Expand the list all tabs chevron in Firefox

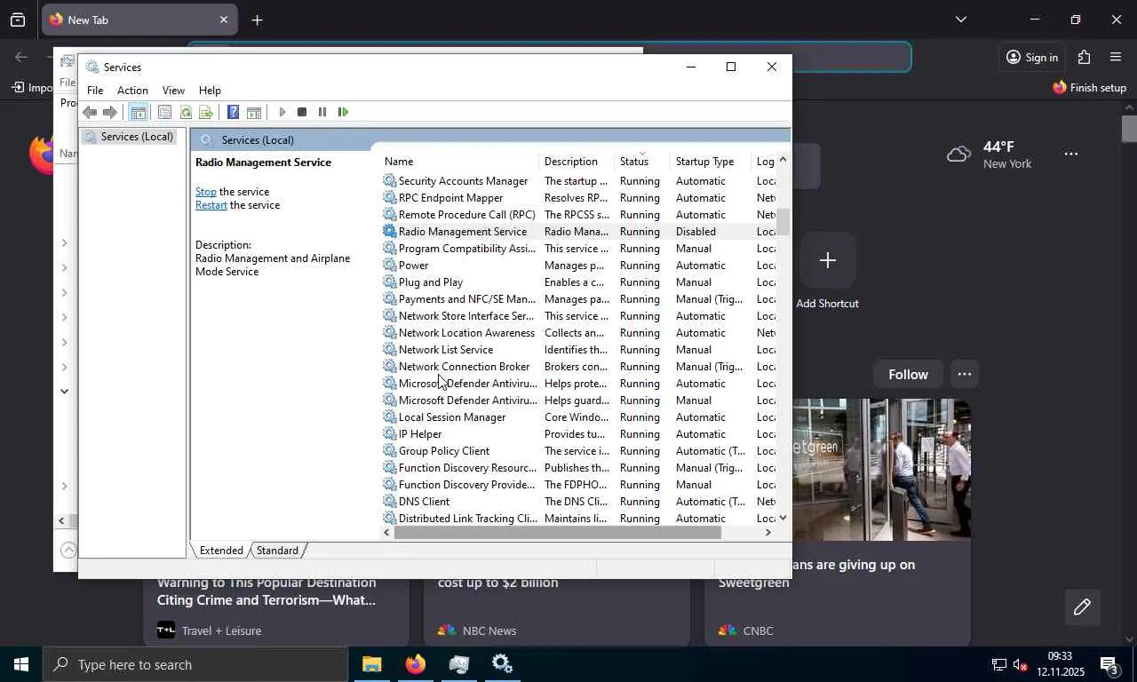tap(960, 20)
